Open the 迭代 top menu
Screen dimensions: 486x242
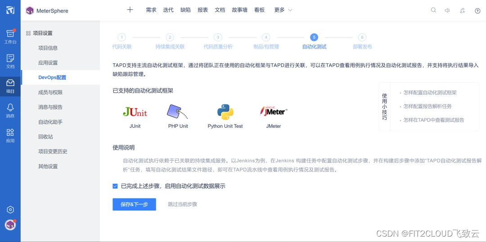click(x=168, y=10)
